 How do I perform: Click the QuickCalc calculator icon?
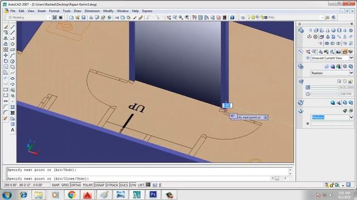click(x=224, y=17)
